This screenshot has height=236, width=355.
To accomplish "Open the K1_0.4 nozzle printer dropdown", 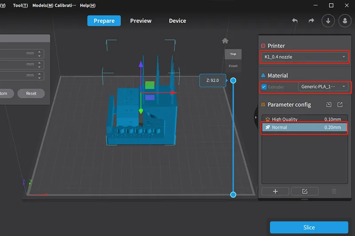I will [x=304, y=57].
